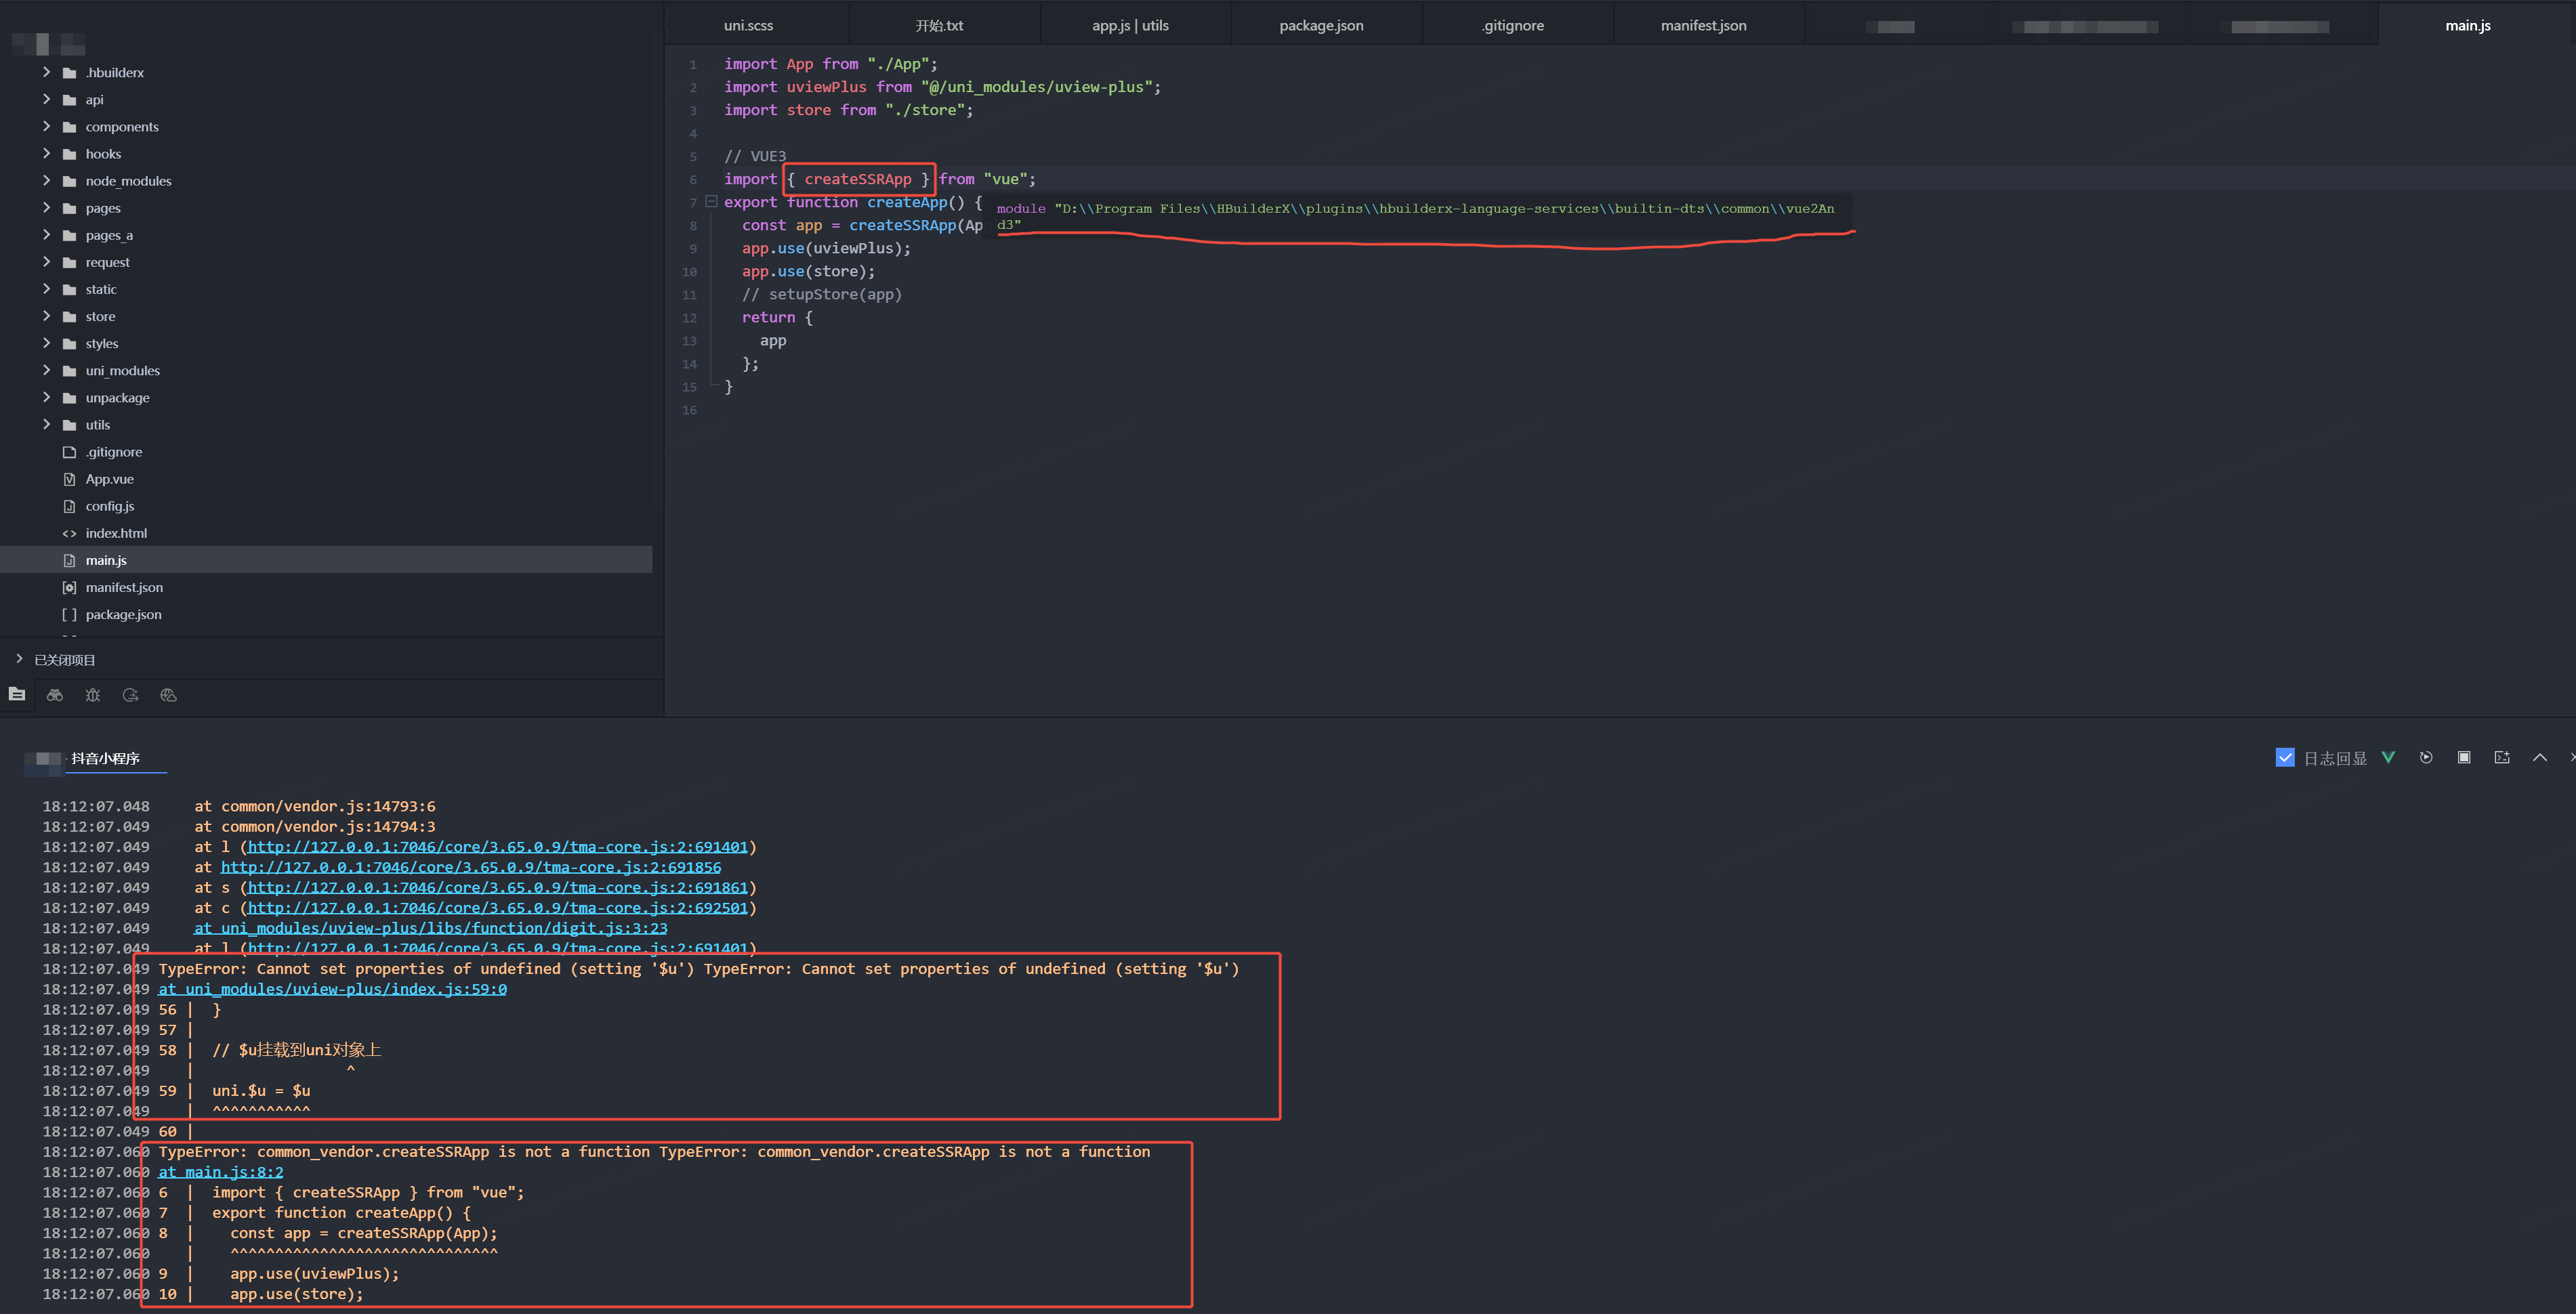2576x1314 pixels.
Task: Open uview-plus/libs/function/digit.js:3:23 link
Action: (x=431, y=928)
